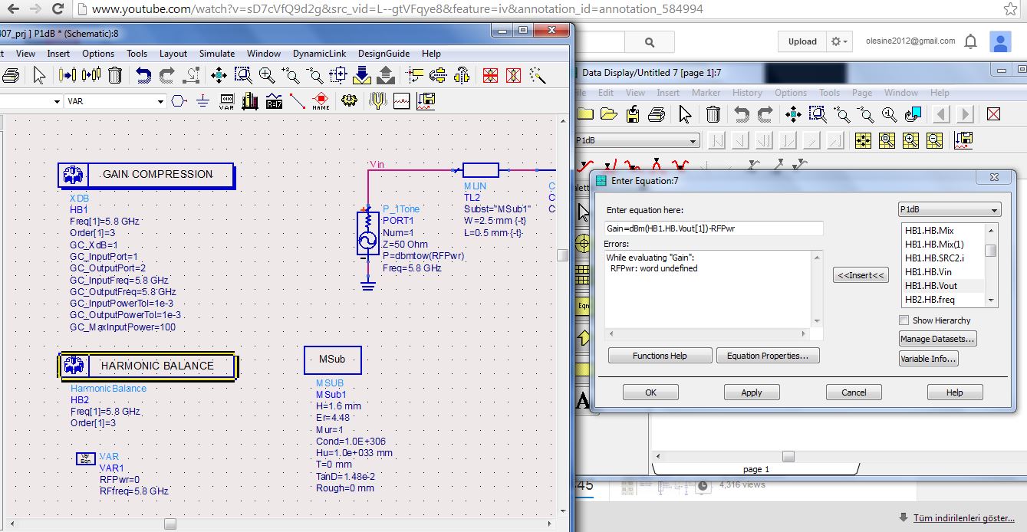Insert VAR equation block icon
The height and width of the screenshot is (532, 1027).
[x=226, y=101]
